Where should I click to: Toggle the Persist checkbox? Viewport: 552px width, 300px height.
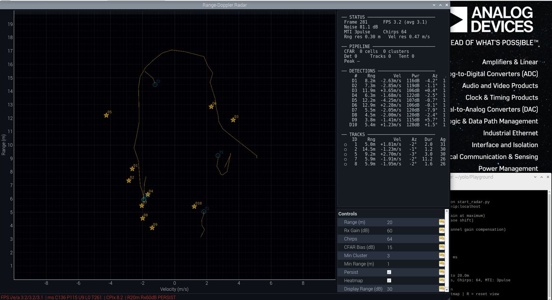click(x=389, y=272)
